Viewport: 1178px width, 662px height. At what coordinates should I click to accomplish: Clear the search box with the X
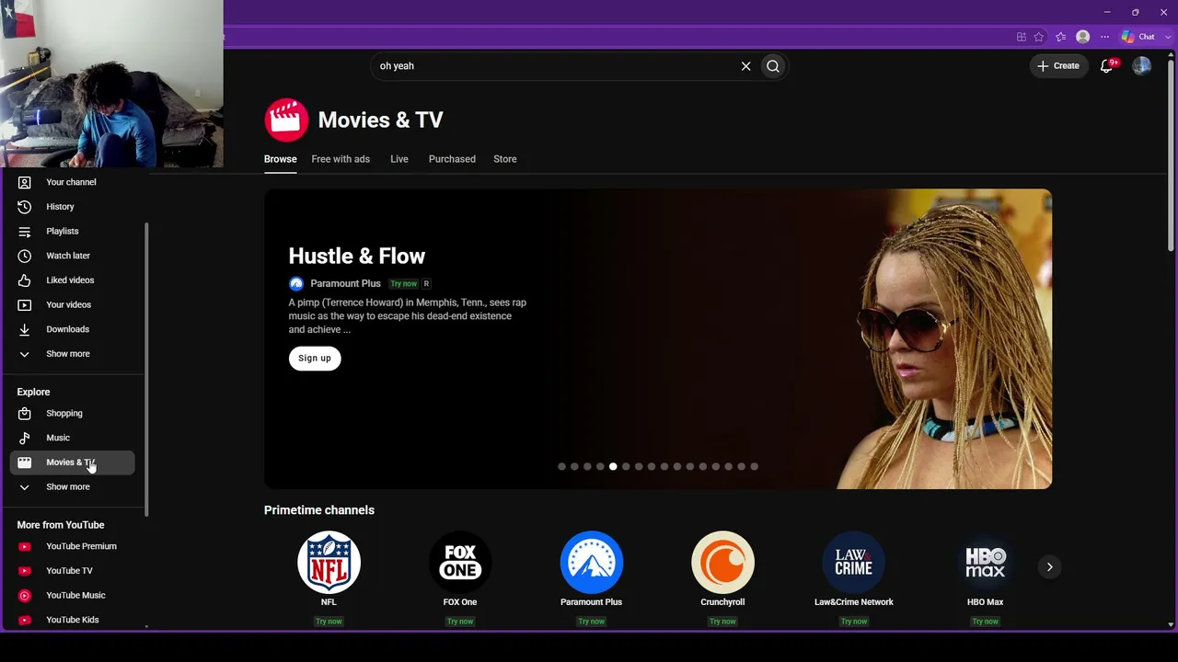[746, 66]
